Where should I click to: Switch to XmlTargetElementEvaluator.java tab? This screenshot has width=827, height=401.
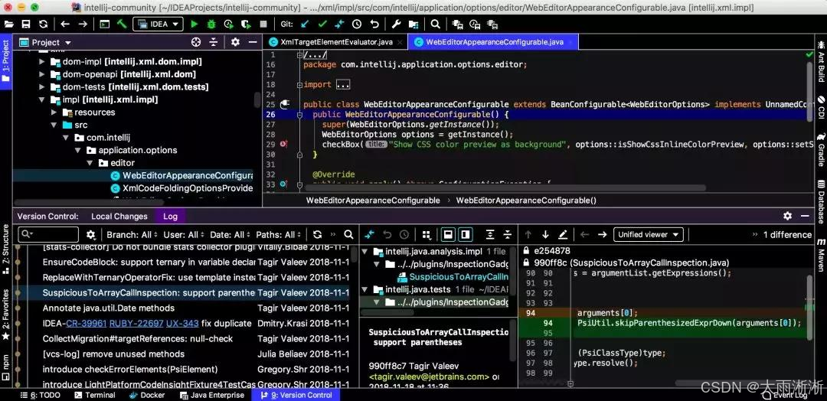tap(336, 42)
